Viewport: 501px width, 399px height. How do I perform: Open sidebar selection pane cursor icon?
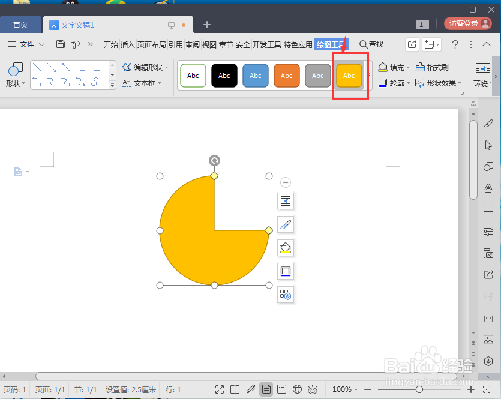(x=488, y=145)
